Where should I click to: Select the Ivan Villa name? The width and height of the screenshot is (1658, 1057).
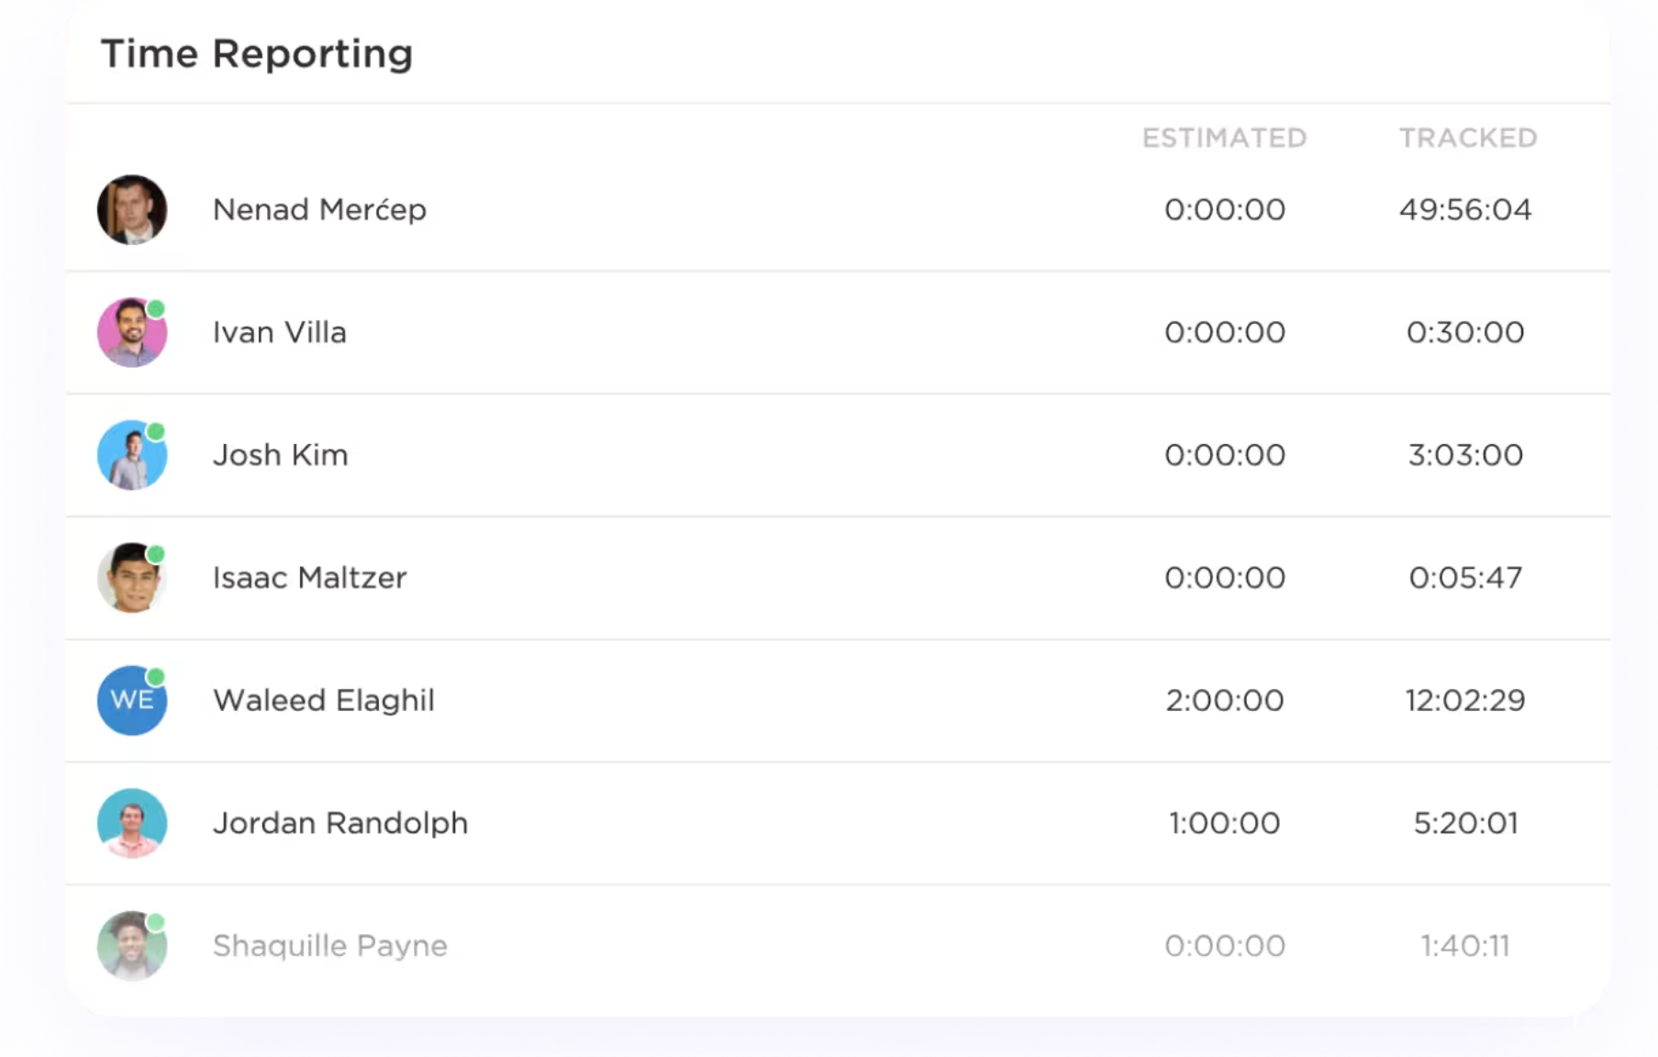280,332
